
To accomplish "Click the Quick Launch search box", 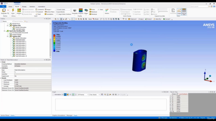I will coord(199,6).
